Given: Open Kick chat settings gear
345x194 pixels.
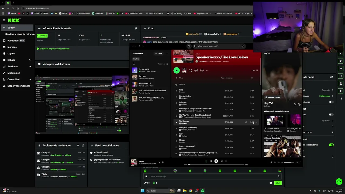Looking at the screenshot, I should tap(271, 183).
